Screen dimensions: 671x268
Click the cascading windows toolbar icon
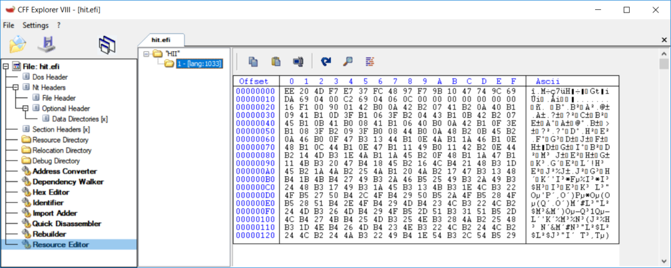coord(107,45)
